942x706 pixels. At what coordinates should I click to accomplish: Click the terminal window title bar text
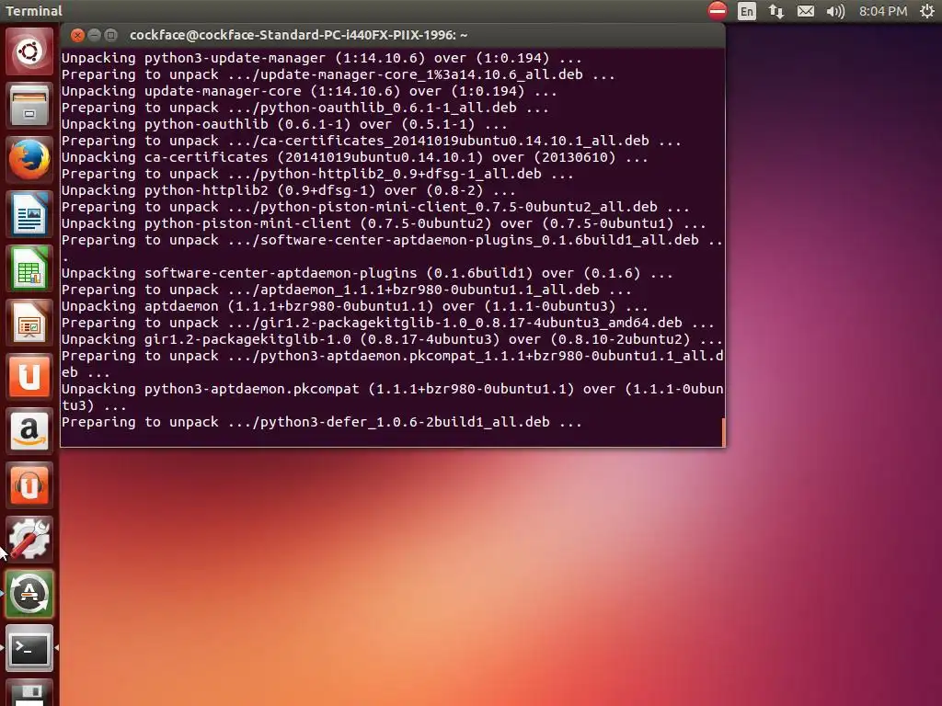[x=299, y=36]
